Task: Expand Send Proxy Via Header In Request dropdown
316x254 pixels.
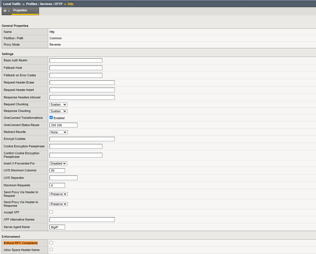Action: [59, 194]
